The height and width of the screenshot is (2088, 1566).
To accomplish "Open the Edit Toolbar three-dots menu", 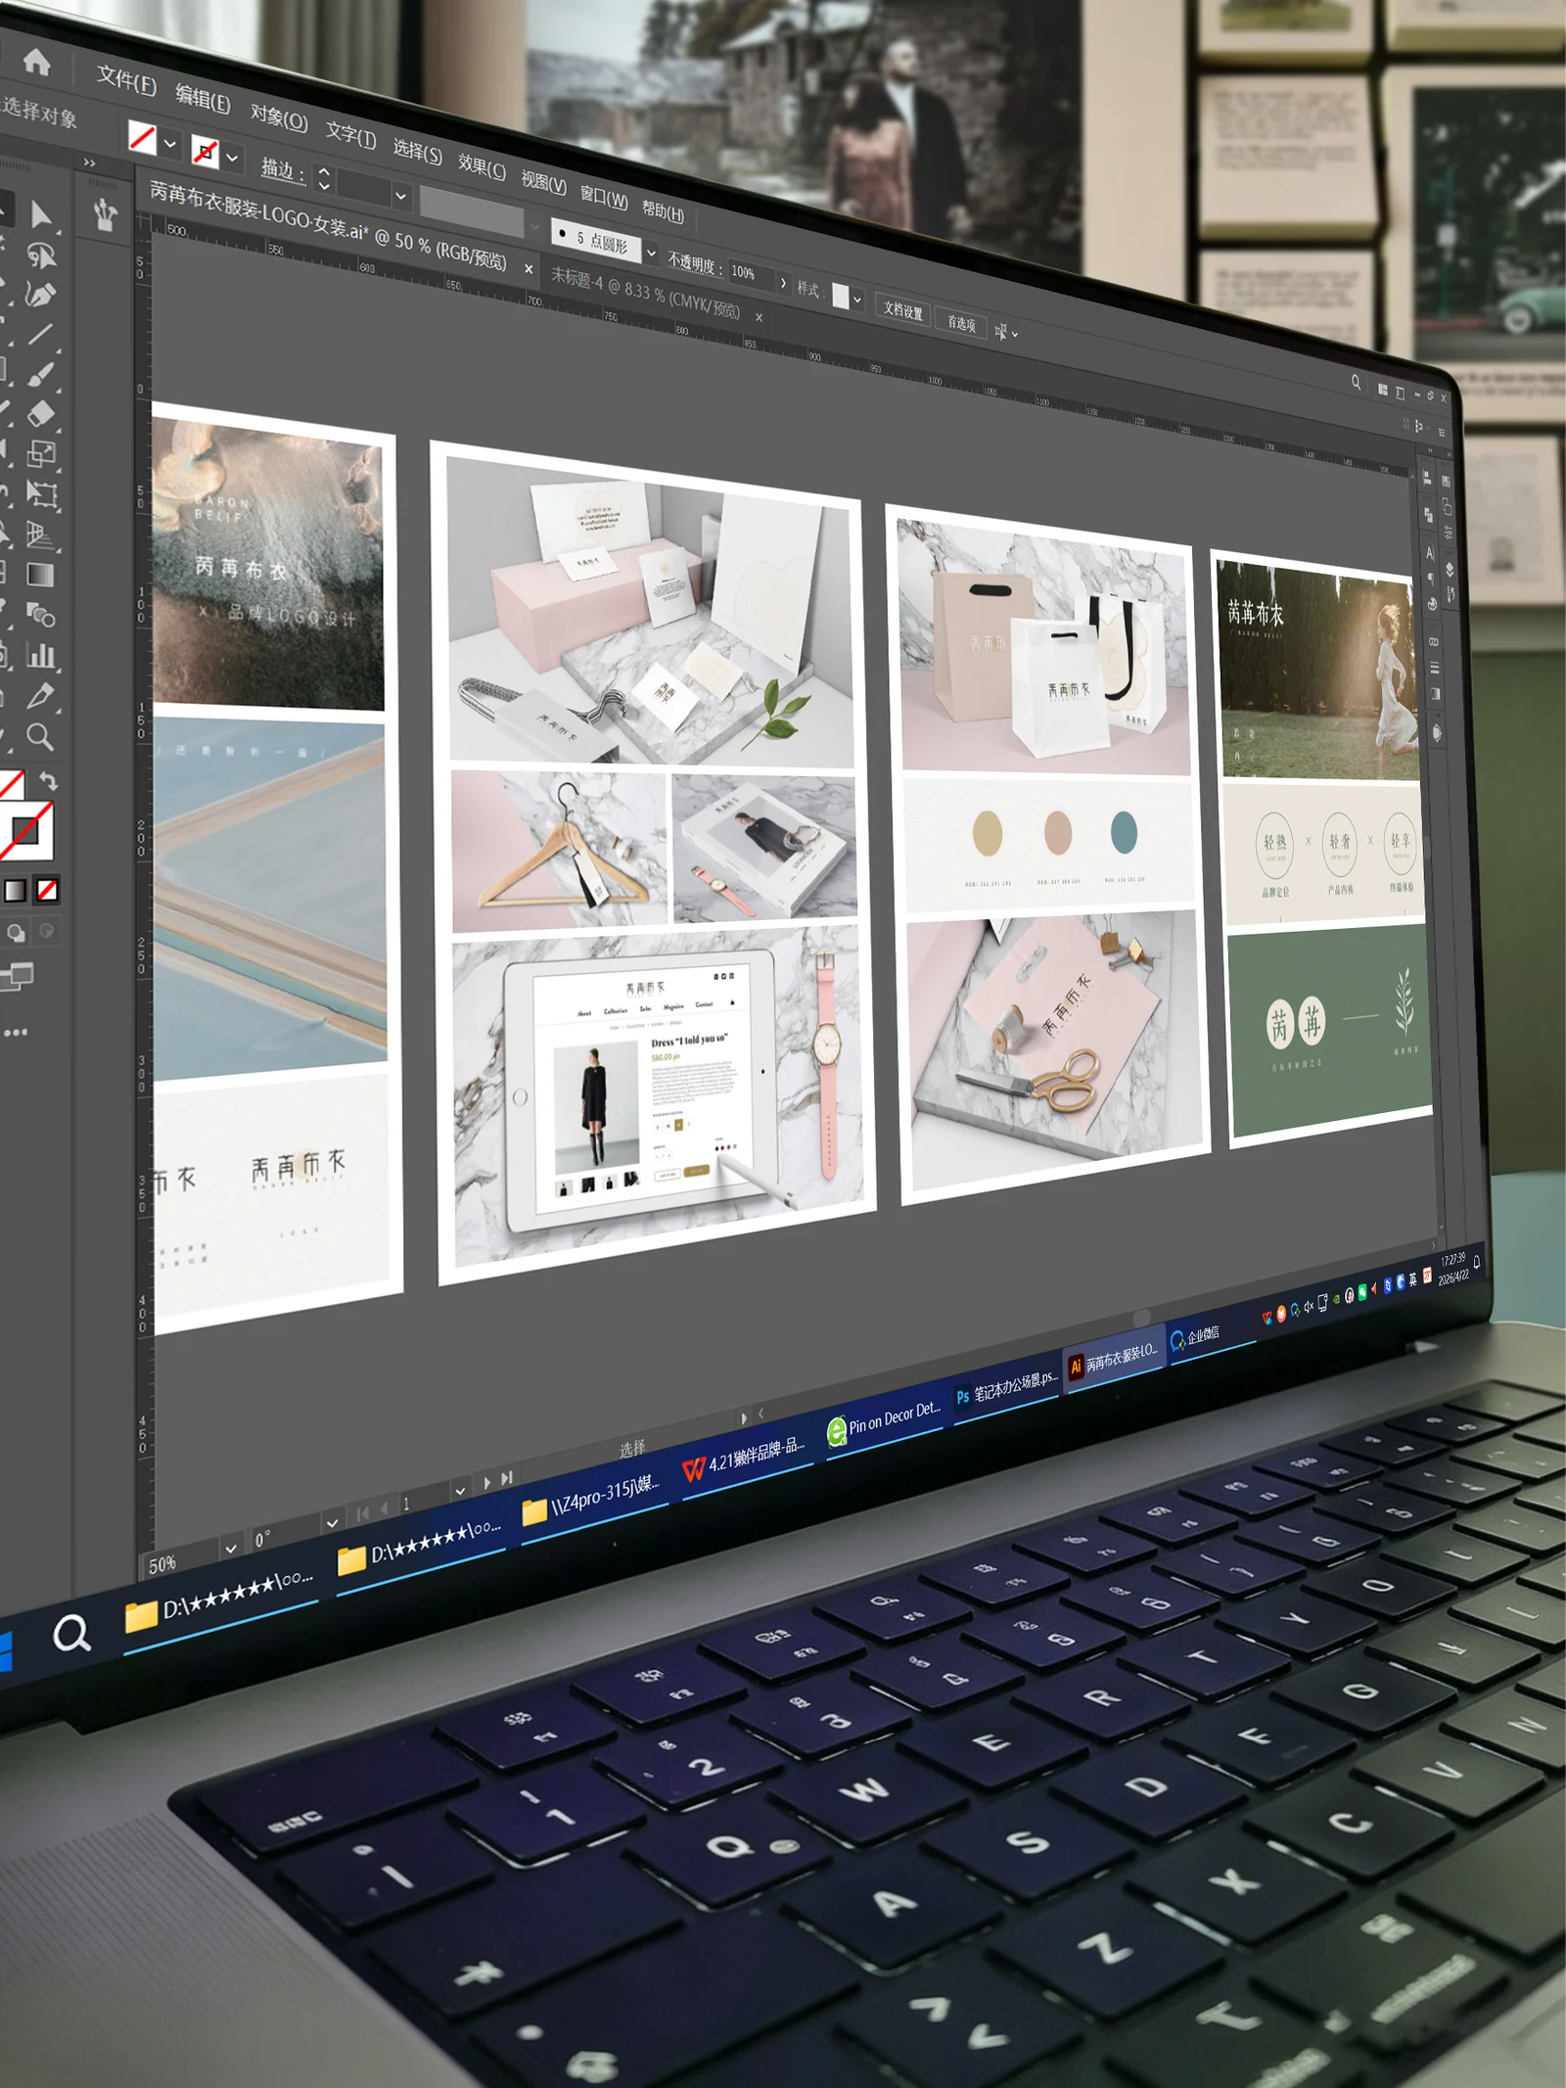I will click(15, 1032).
